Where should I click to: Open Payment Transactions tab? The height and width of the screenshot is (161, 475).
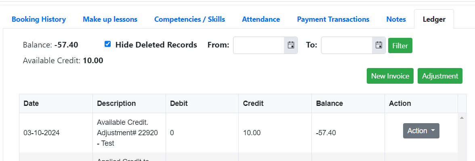(x=333, y=19)
